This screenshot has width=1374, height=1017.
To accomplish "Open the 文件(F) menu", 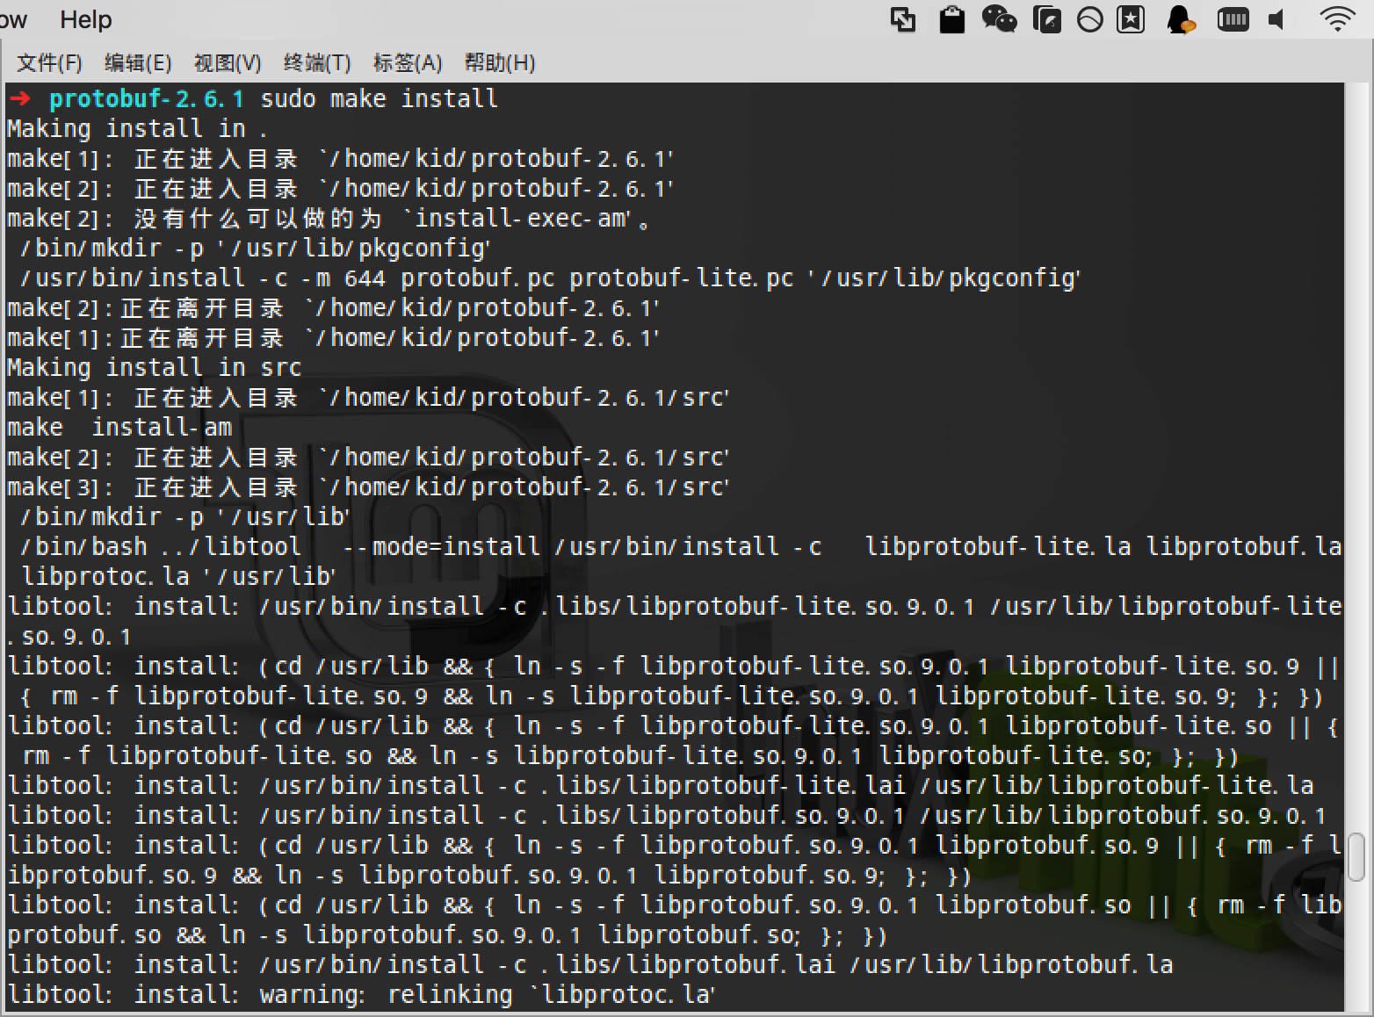I will point(49,62).
